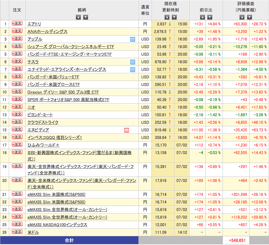Open Direxion デイリー S&P 500 ブル3倍 ETF link
Image resolution: width=269 pixels, height=245 pixels.
point(63,92)
